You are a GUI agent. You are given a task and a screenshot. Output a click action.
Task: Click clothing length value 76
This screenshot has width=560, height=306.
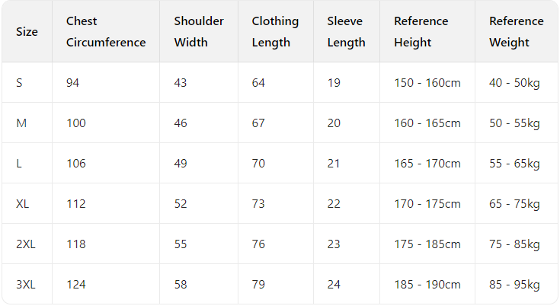(258, 244)
